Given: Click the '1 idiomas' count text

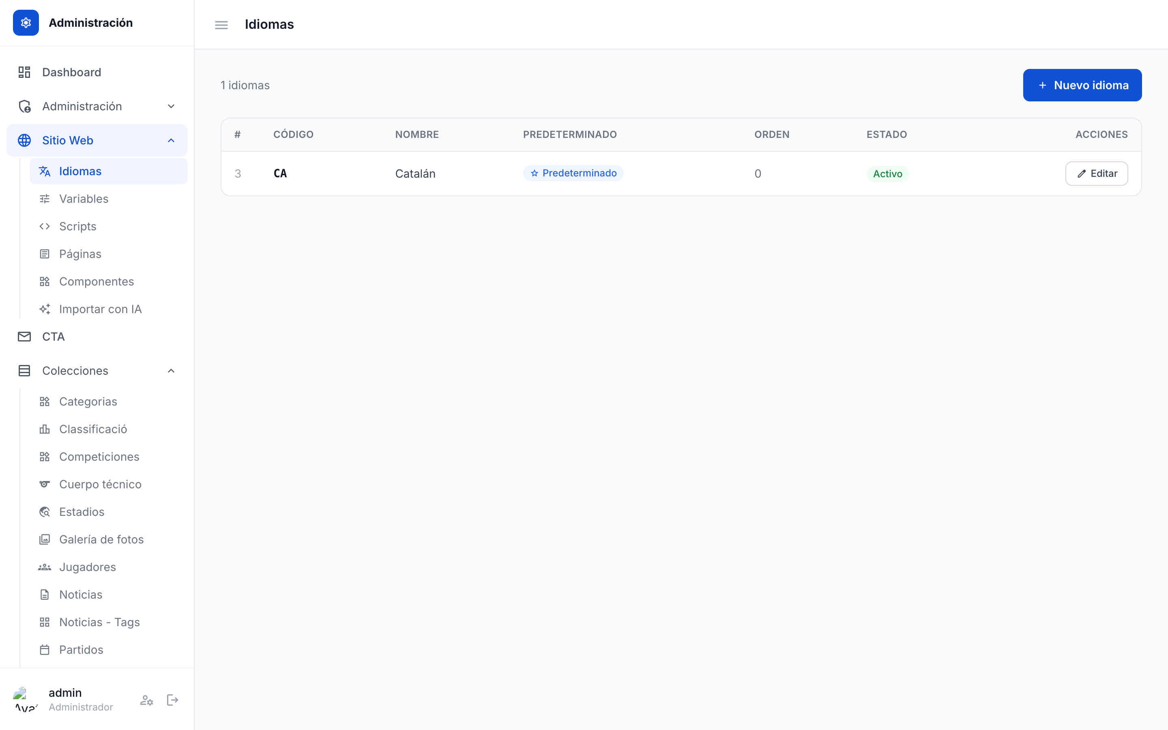Looking at the screenshot, I should [x=245, y=86].
